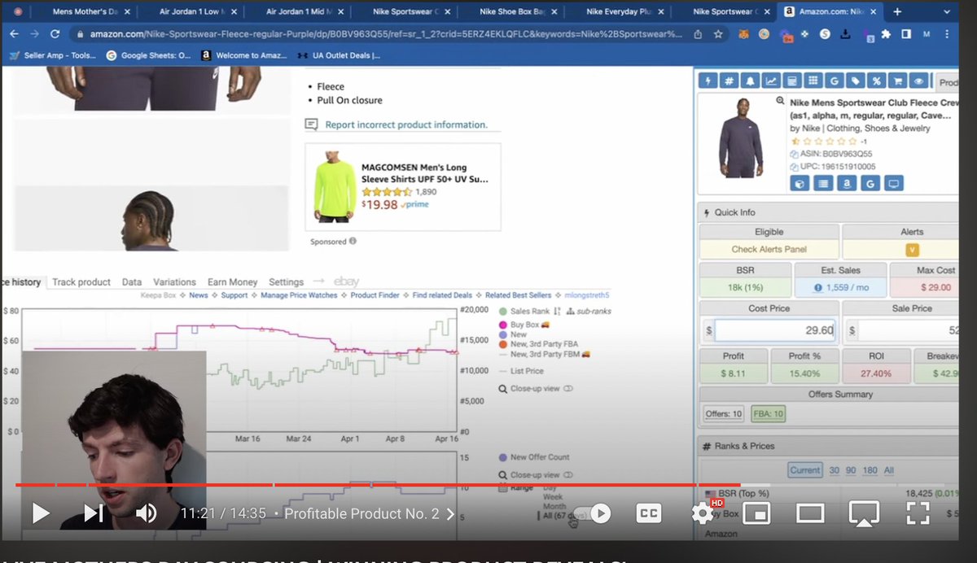Viewport: 977px width, 563px height.
Task: Select the 90-day range in Ranks & Prices
Action: tap(852, 469)
